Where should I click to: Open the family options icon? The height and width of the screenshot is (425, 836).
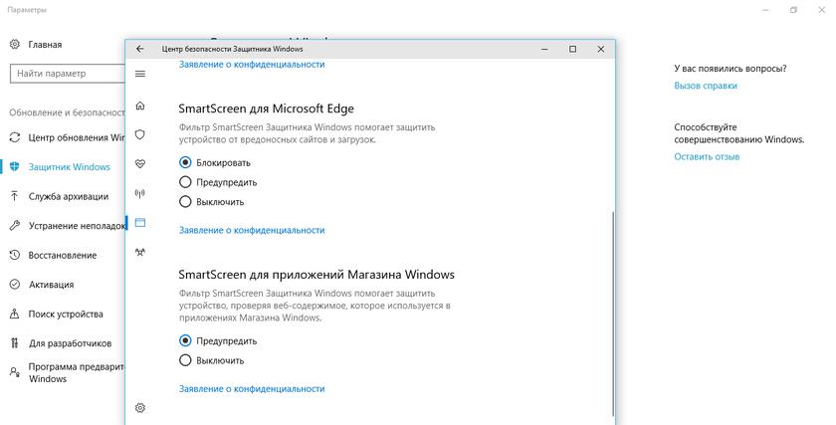(139, 253)
